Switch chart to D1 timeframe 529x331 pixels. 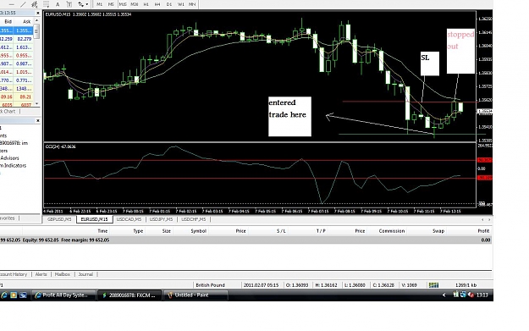click(169, 4)
